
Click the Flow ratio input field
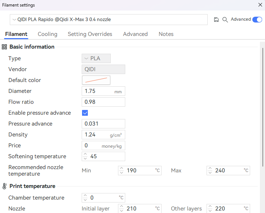(x=103, y=102)
